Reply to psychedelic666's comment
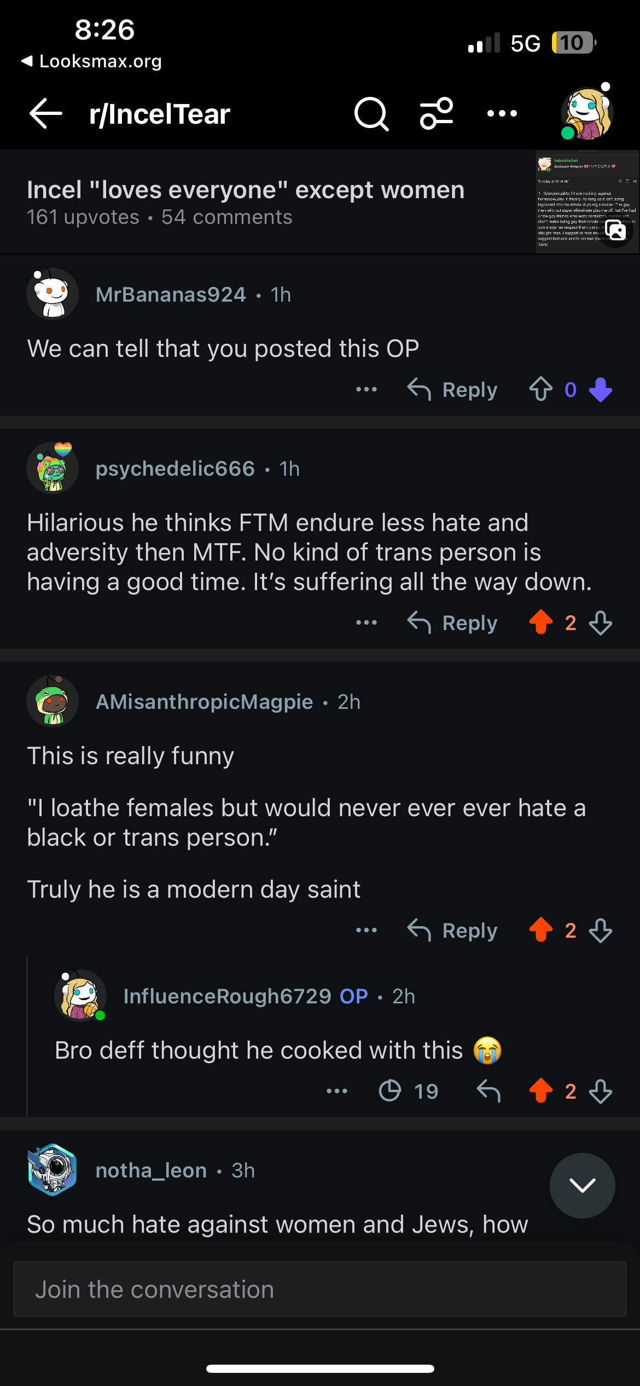 pos(453,623)
